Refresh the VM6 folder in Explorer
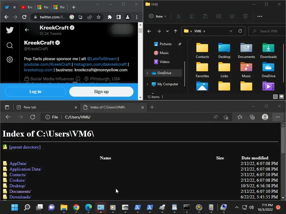The height and width of the screenshot is (214, 286). point(240,31)
